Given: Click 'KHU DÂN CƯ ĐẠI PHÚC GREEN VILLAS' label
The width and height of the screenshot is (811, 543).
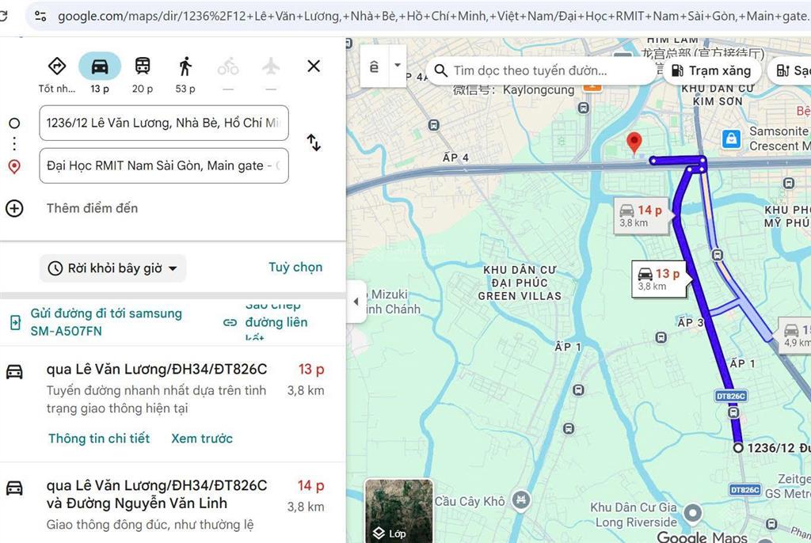Looking at the screenshot, I should click(x=520, y=283).
